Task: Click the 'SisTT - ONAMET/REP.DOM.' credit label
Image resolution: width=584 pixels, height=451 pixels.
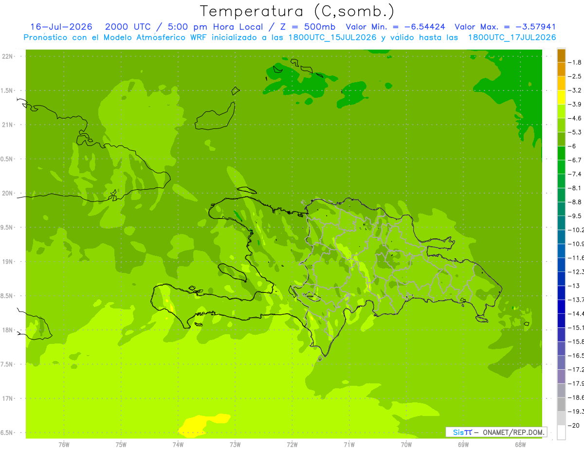Action: click(496, 432)
